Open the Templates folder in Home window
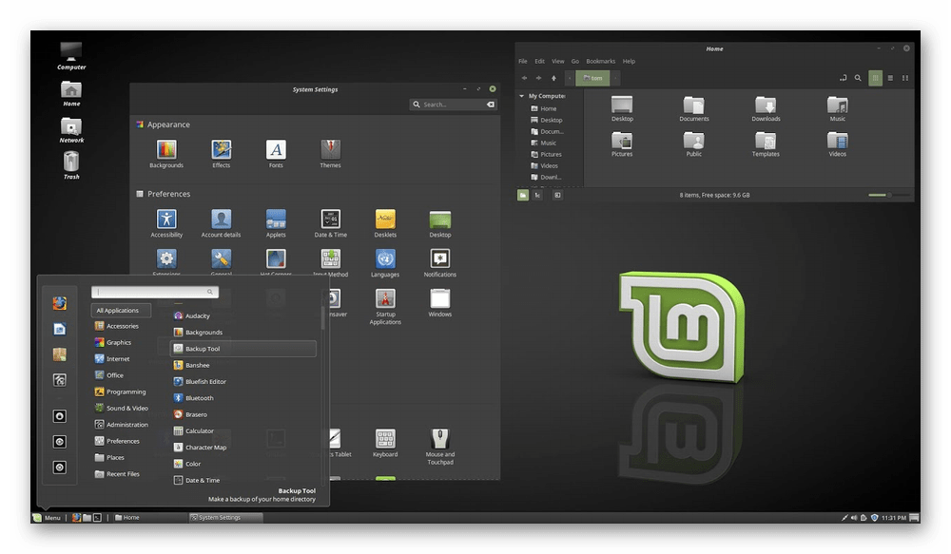 [x=766, y=144]
